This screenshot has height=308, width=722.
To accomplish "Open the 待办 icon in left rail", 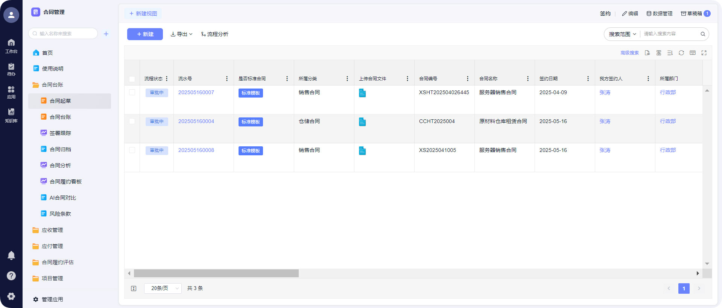I will point(11,69).
